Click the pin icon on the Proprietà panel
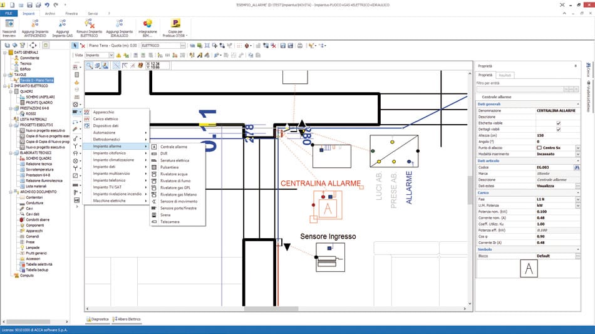This screenshot has height=334, width=595. 576,66
